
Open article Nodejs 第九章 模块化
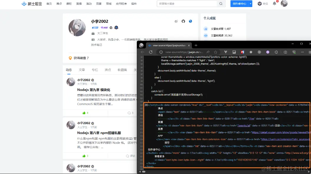click(94, 90)
